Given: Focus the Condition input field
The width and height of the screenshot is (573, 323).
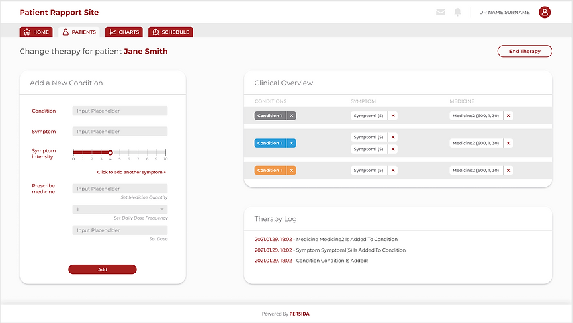Looking at the screenshot, I should coord(120,111).
